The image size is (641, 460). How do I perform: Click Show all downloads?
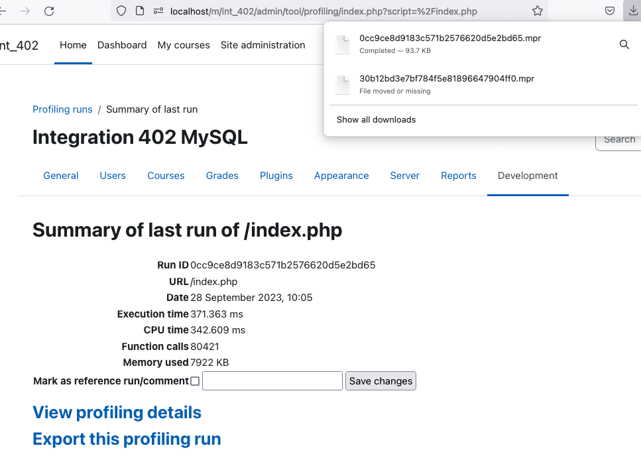376,119
